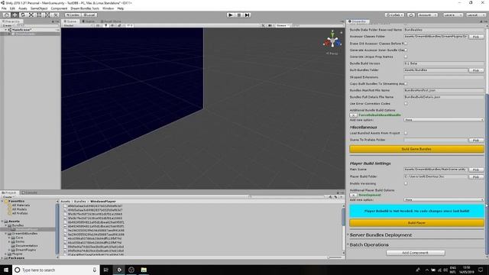Pick the Main Scene
Image resolution: width=489 pixels, height=275 pixels.
pyautogui.click(x=476, y=170)
